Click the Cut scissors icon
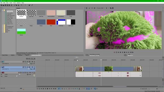Viewport: 164px width, 92px height. tap(14, 5)
